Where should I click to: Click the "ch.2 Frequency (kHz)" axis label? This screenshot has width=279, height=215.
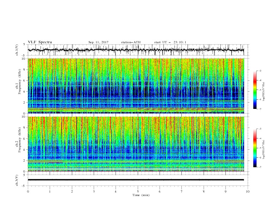(18, 140)
